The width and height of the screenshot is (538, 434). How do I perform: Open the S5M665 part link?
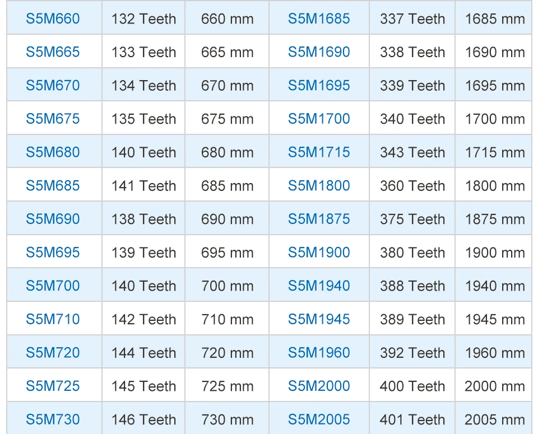tap(53, 52)
